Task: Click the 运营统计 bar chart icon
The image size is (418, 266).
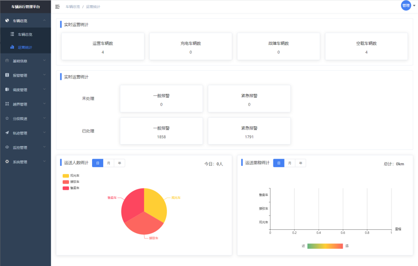Action: point(12,47)
